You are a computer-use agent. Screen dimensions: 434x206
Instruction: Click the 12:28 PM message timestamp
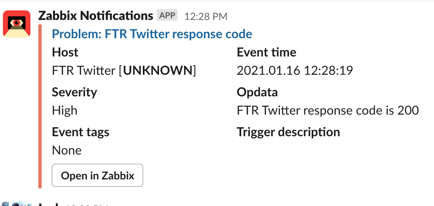point(206,17)
